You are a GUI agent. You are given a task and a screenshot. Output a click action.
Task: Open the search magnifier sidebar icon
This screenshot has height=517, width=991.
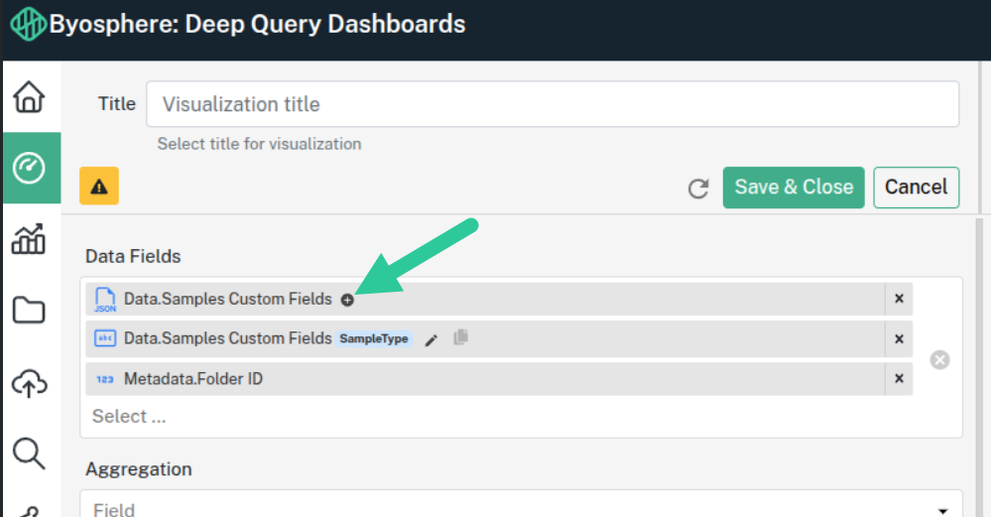pos(29,453)
